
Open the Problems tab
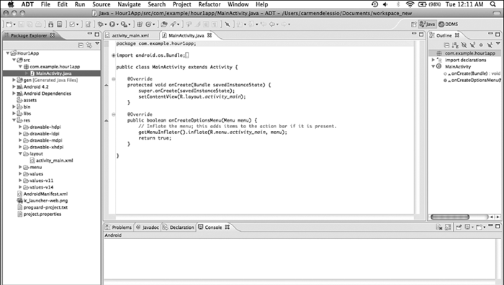coord(118,227)
